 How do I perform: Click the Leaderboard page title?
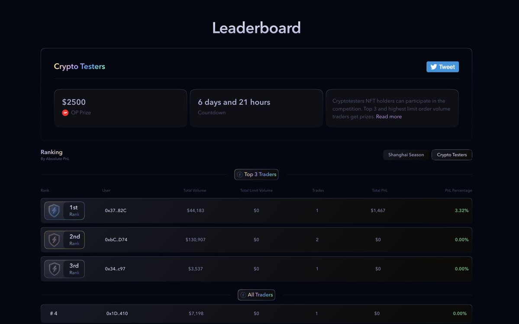point(256,28)
